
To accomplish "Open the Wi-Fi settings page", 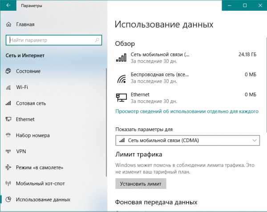I will [x=22, y=87].
